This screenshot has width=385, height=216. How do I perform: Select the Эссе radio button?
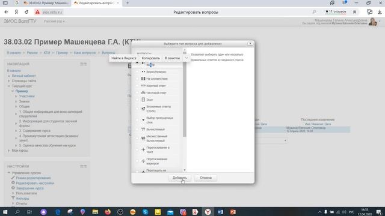pyautogui.click(x=137, y=100)
